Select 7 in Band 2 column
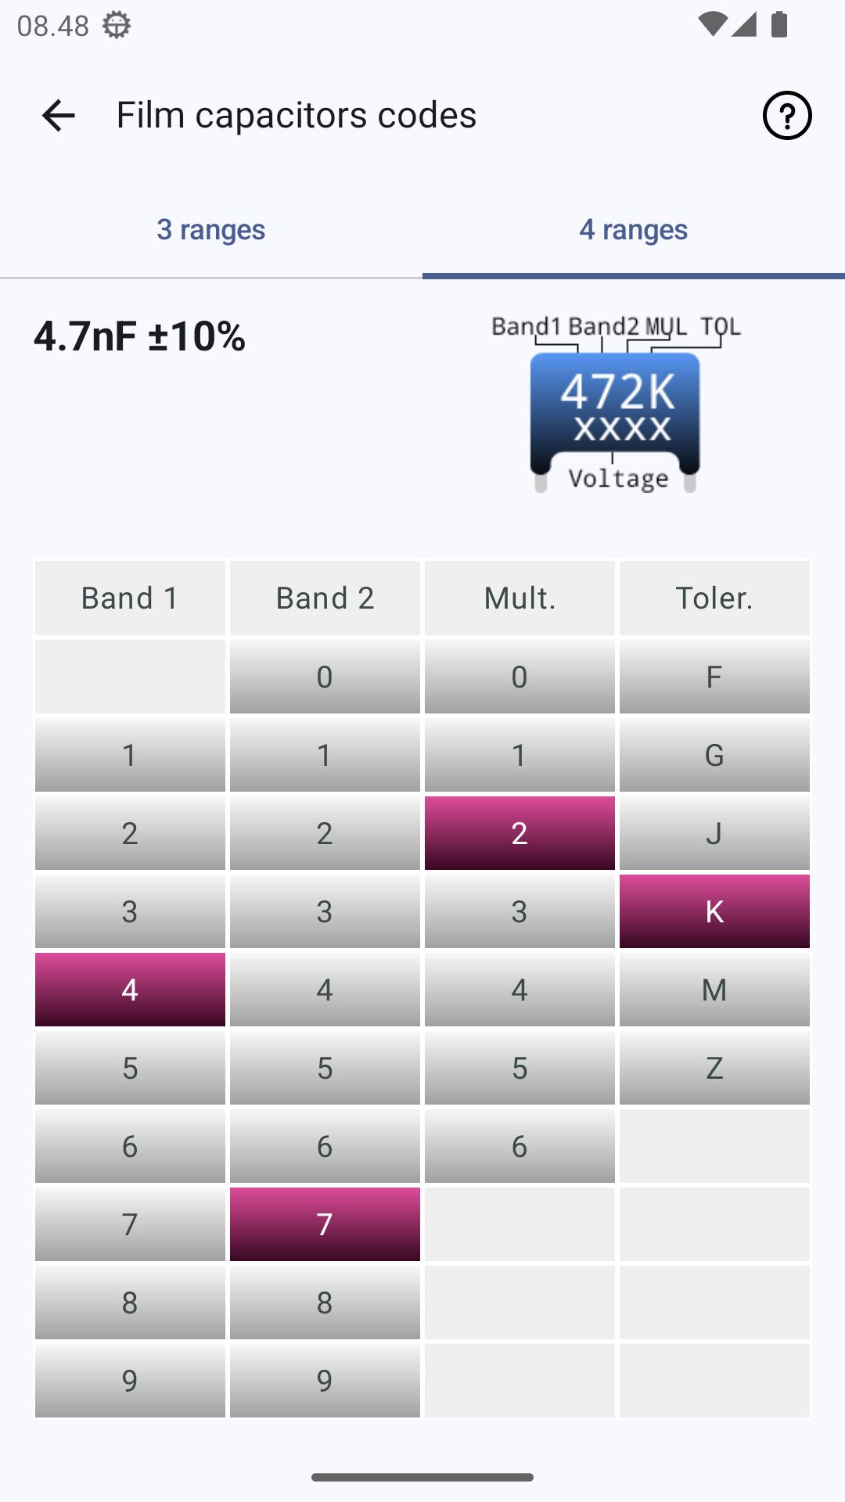This screenshot has width=845, height=1502. coord(325,1224)
